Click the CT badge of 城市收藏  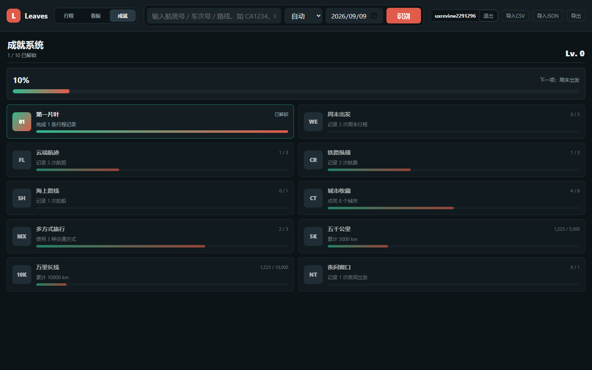pyautogui.click(x=313, y=198)
